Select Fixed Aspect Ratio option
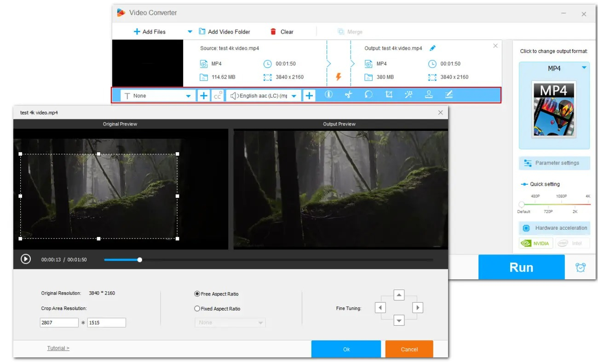Screen dimensions: 598x362 218,309
